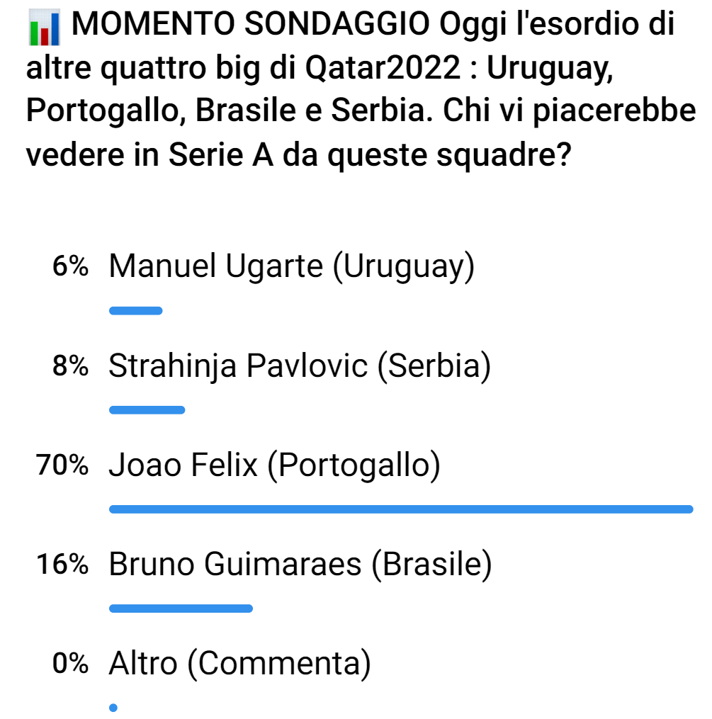Image resolution: width=712 pixels, height=719 pixels.
Task: Click the 0% result for Altro
Action: point(70,664)
